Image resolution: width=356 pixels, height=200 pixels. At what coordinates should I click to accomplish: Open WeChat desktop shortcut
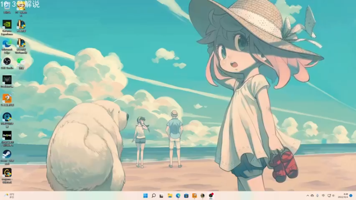tap(21, 63)
